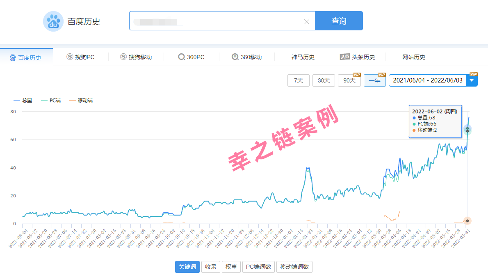Click the 百度历史 title next to the logo
This screenshot has height=279, width=488.
pyautogui.click(x=84, y=21)
